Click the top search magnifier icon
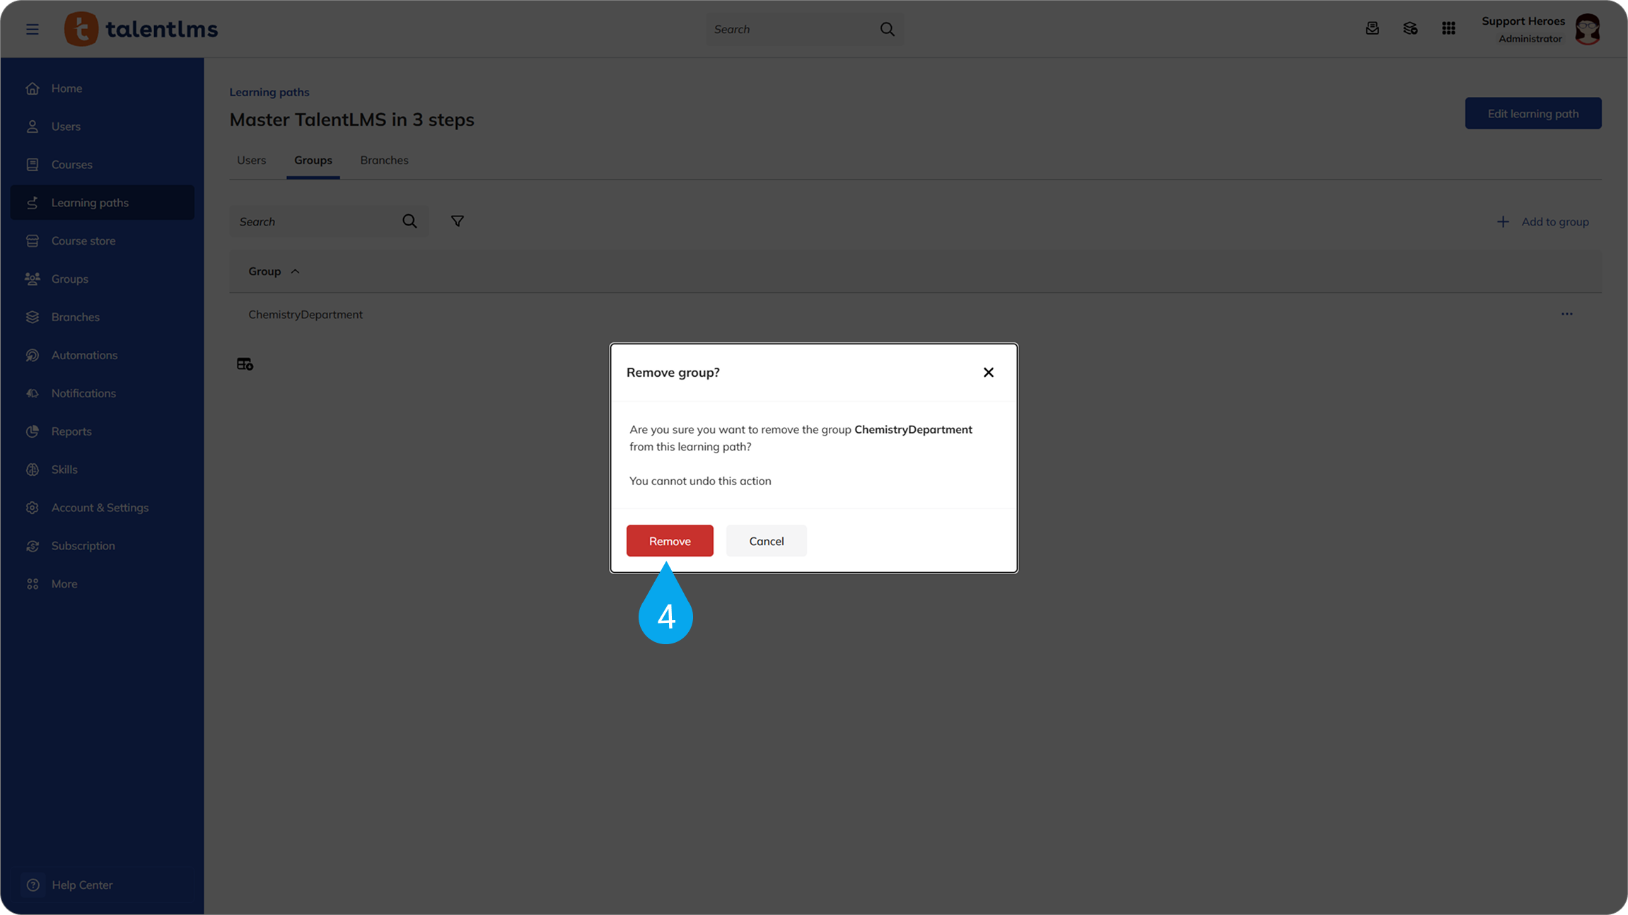This screenshot has width=1628, height=915. click(x=887, y=29)
